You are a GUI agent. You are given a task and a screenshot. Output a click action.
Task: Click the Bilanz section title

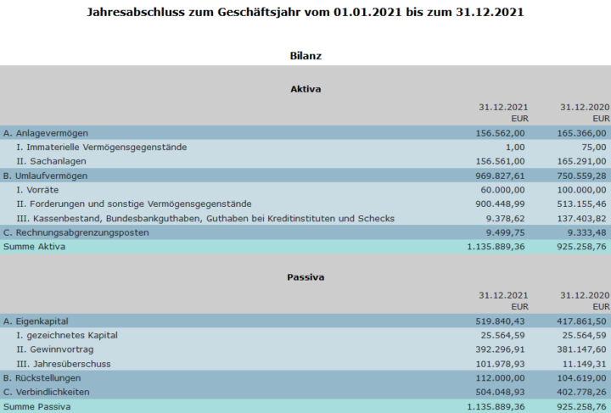tap(305, 55)
